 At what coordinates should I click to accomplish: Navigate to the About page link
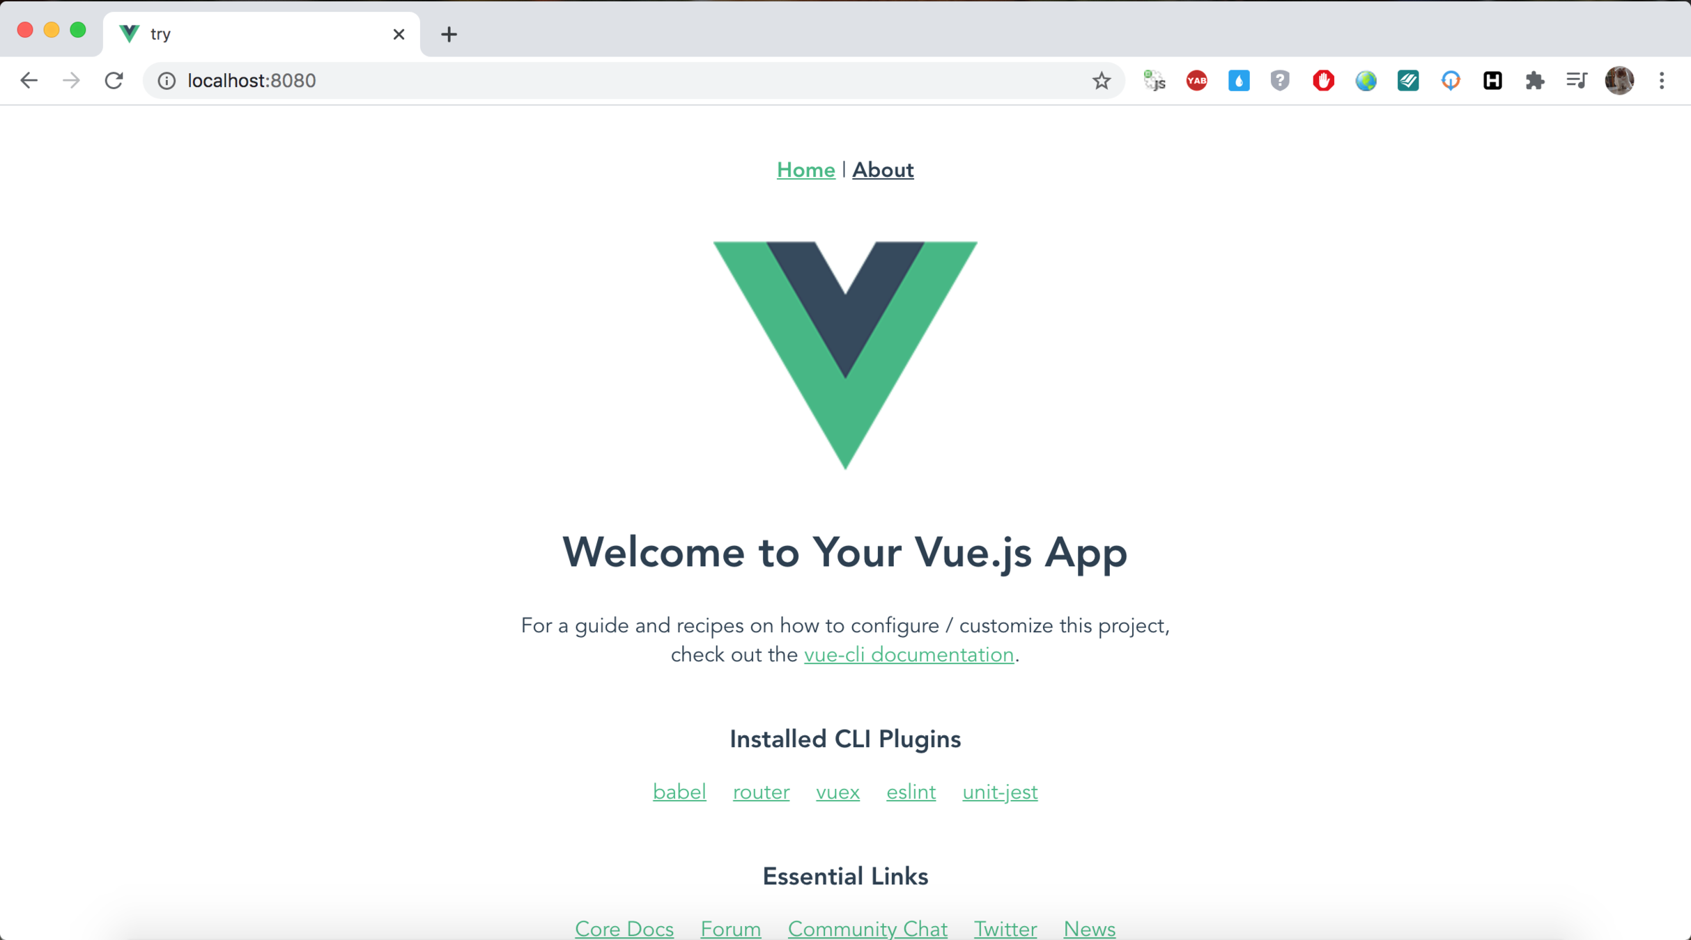(883, 170)
